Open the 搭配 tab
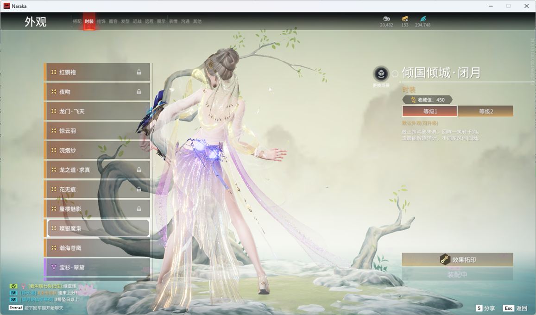 (77, 21)
